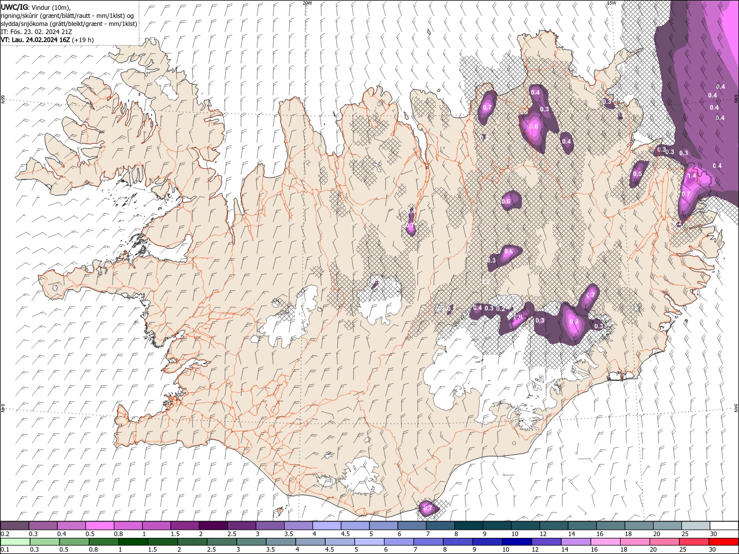Click the snow scale swatch for 0.3–0.4
739x554 pixels.
point(43,526)
